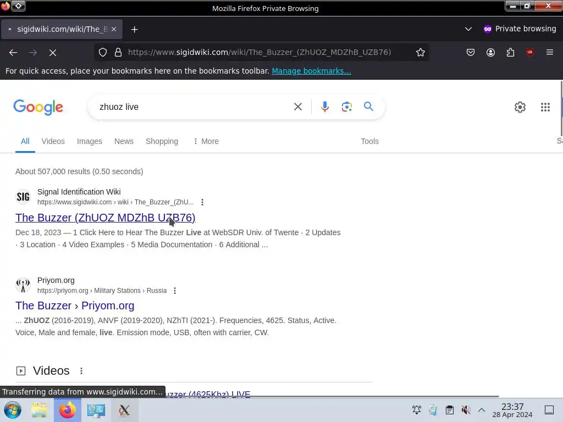This screenshot has height=422, width=563.
Task: Click Priyom.org antenna favicon
Action: click(x=23, y=285)
